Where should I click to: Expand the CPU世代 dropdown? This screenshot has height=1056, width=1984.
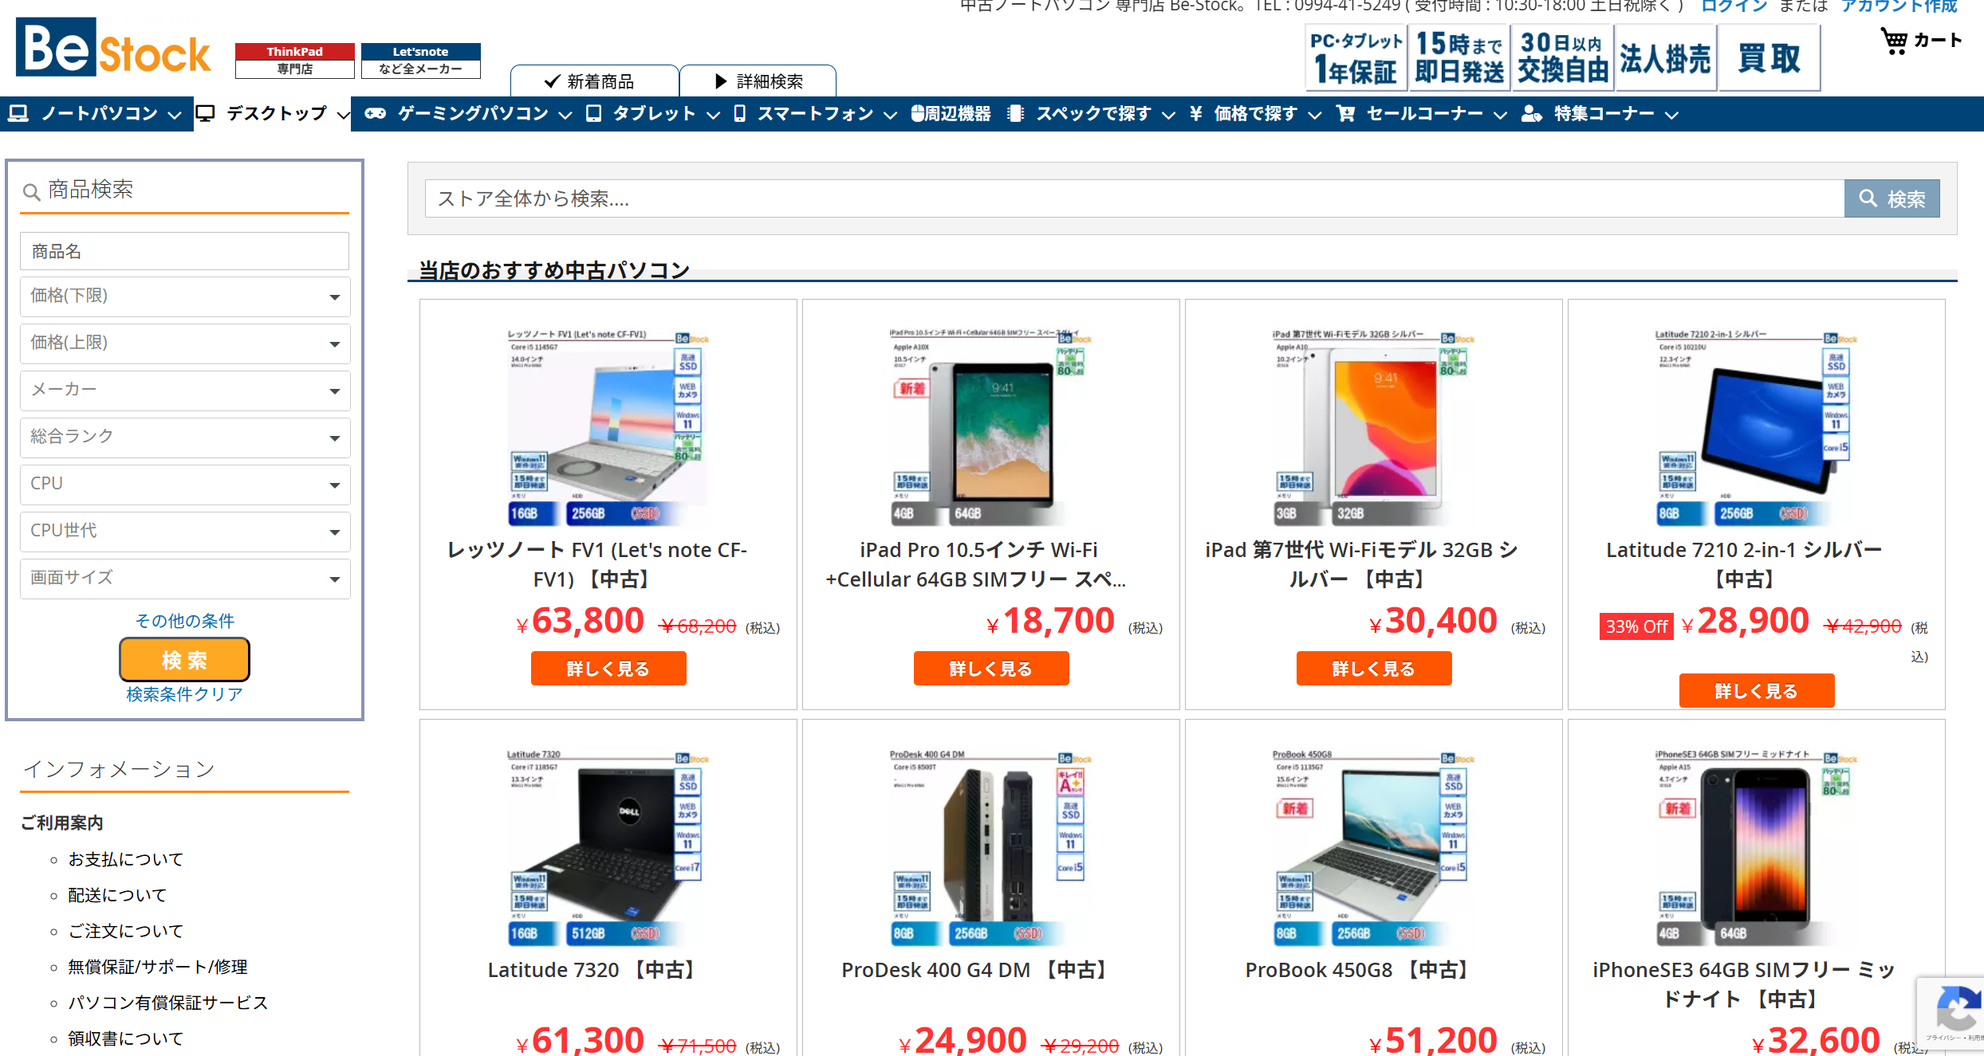pyautogui.click(x=185, y=532)
